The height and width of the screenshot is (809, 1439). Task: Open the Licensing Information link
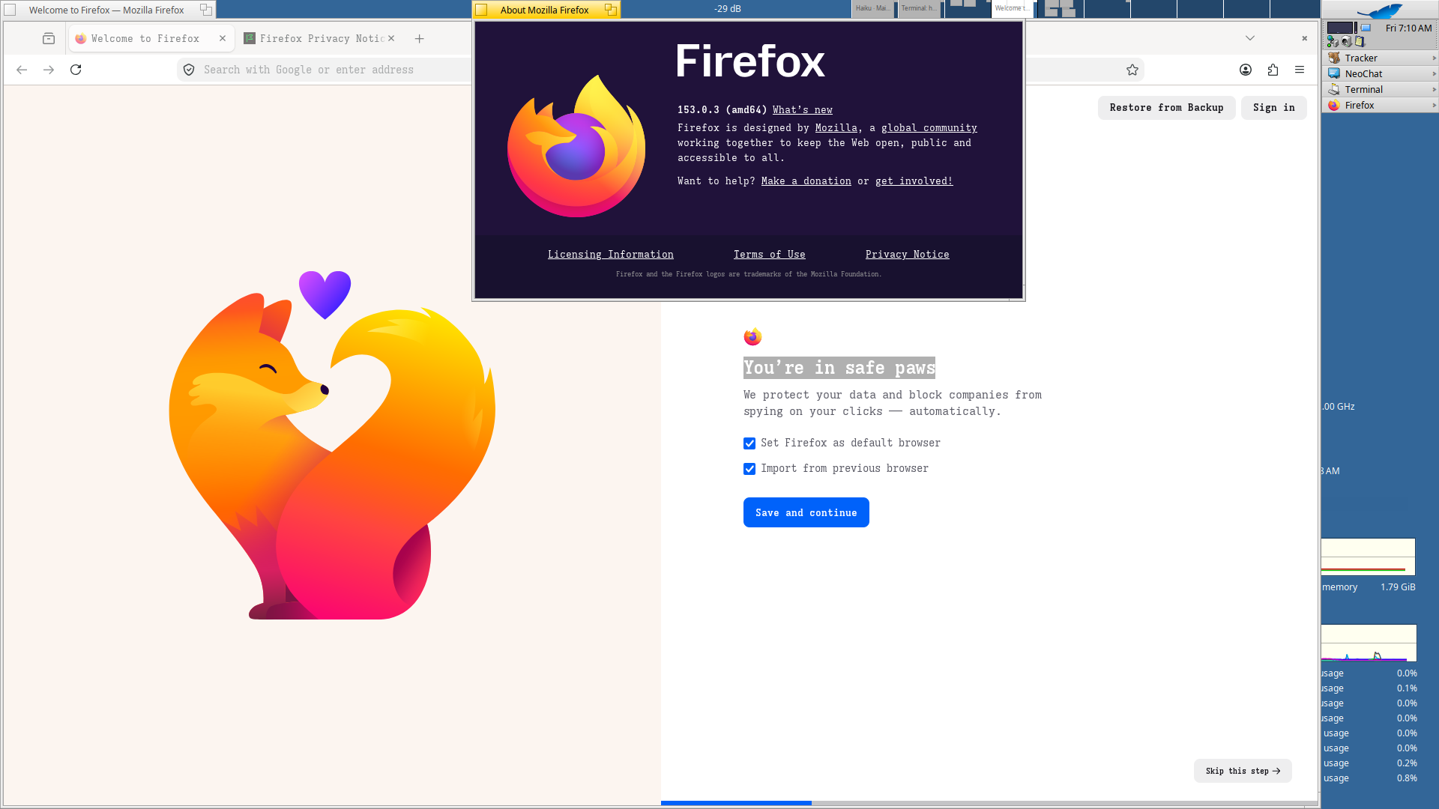(x=610, y=255)
